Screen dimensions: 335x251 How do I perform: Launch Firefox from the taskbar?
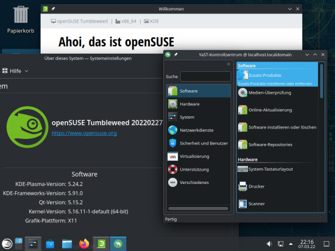84,244
